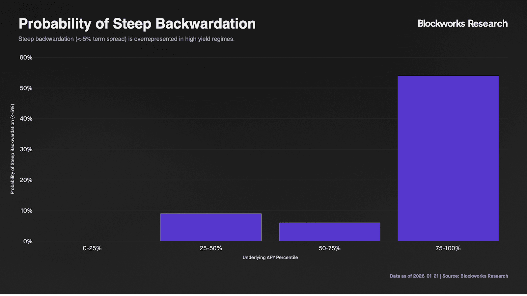
Task: Click the 50-75% percentile bar
Action: (x=329, y=232)
